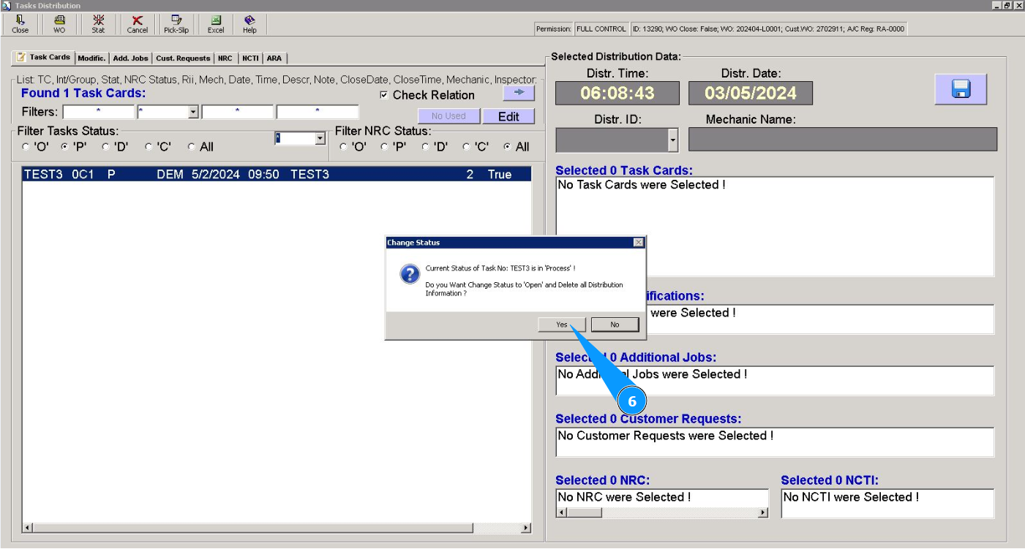Open the Modific. tab

pos(91,58)
